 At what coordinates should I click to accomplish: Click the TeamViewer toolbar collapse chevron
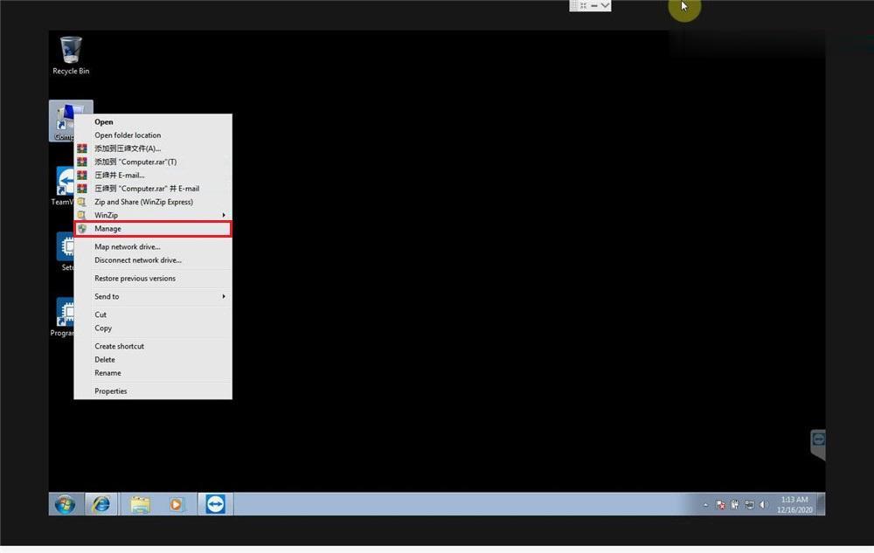point(606,5)
